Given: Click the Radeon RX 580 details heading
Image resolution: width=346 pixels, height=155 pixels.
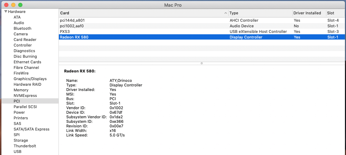Looking at the screenshot, I should coord(79,71).
